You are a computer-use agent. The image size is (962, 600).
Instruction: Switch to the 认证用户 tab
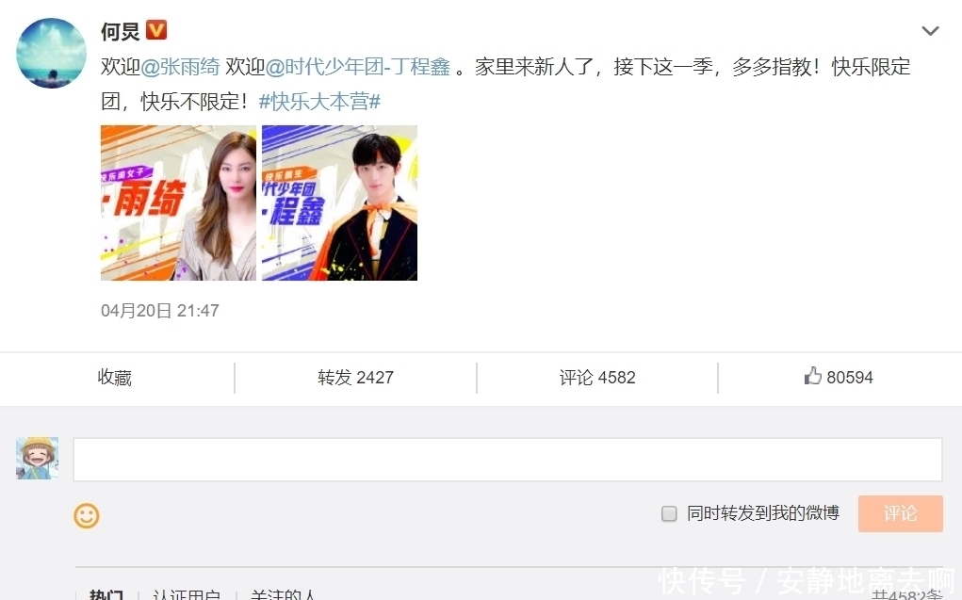click(187, 594)
